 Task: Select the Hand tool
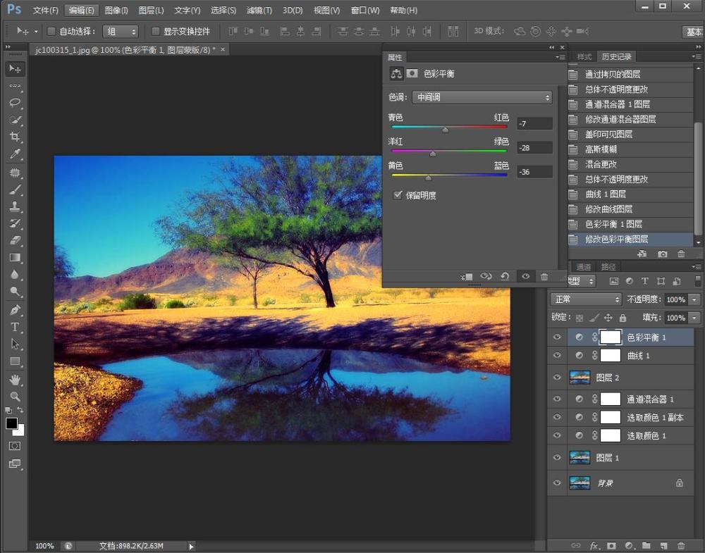click(15, 380)
